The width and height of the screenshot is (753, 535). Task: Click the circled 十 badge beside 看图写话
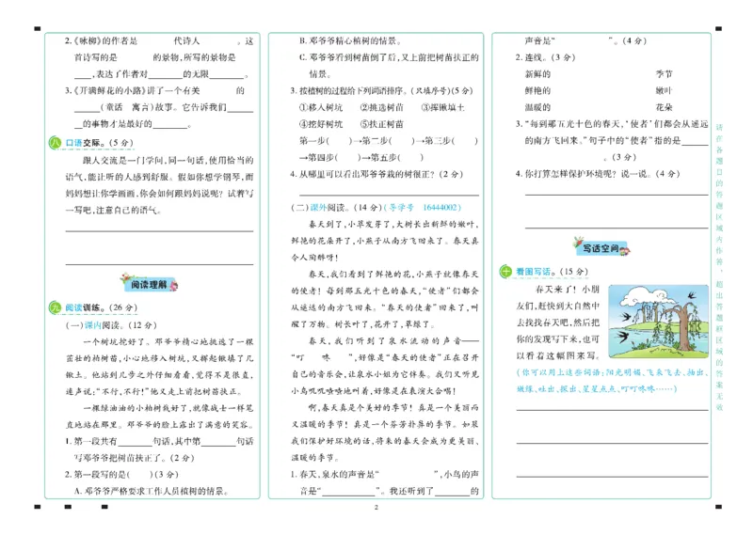pyautogui.click(x=505, y=272)
